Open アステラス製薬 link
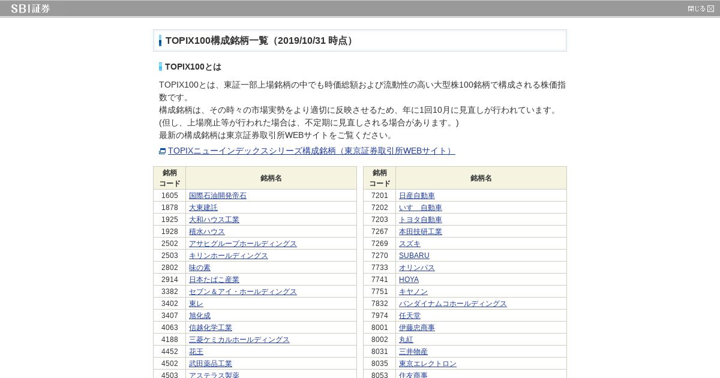Image resolution: width=720 pixels, height=378 pixels. pos(214,375)
